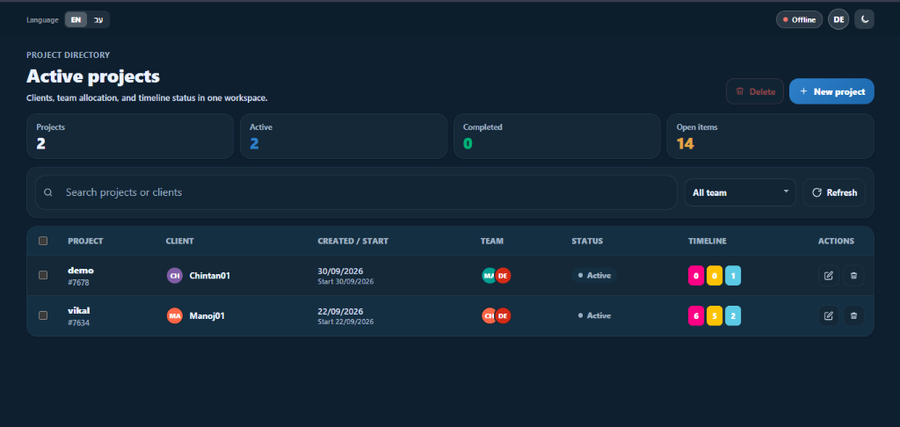Viewport: 900px width, 427px height.
Task: Click Active status badge in demo row
Action: [594, 276]
